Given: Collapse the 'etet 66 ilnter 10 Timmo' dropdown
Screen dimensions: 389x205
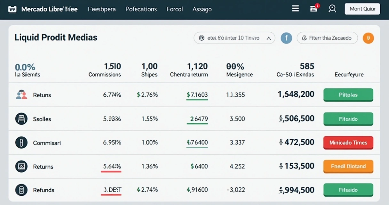Looking at the screenshot, I should click(x=268, y=38).
